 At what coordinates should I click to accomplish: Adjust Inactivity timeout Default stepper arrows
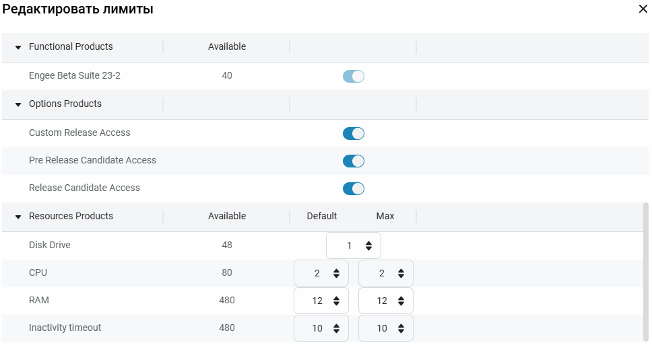pos(336,328)
